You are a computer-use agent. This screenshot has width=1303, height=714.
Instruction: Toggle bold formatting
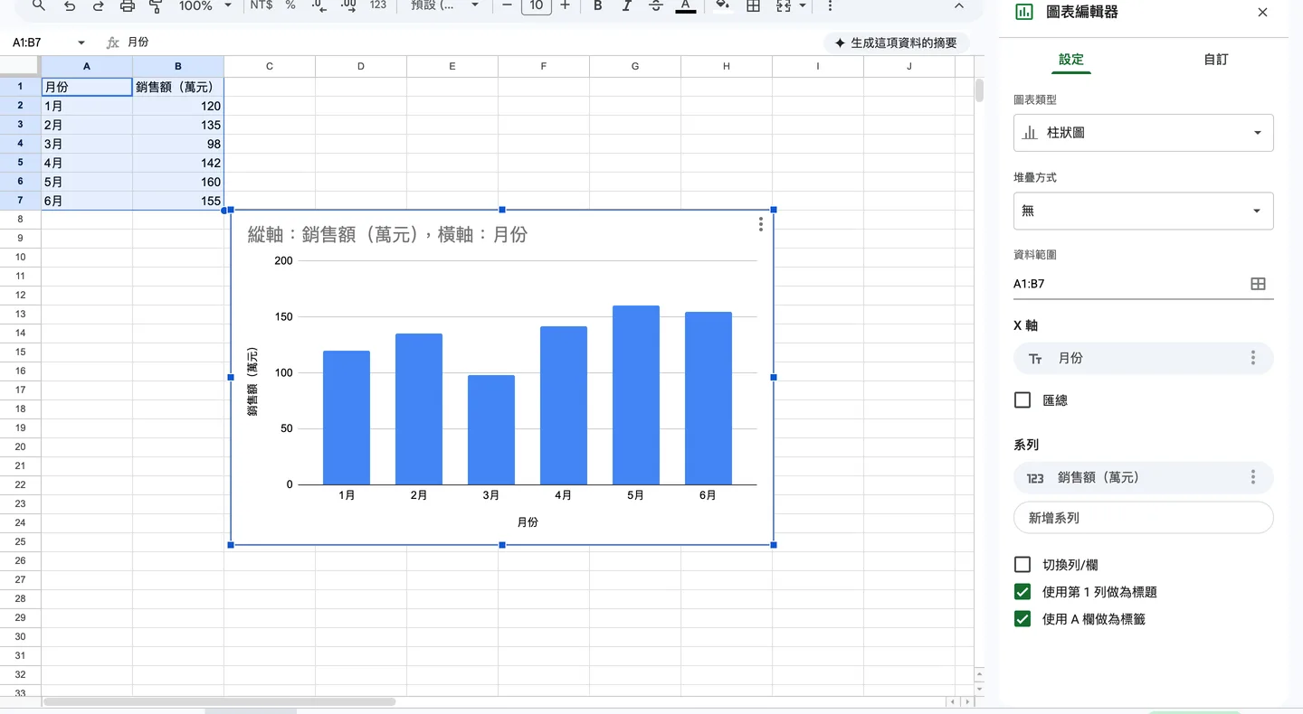pyautogui.click(x=597, y=6)
